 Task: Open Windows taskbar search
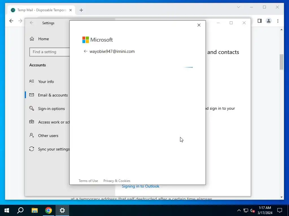click(20, 210)
